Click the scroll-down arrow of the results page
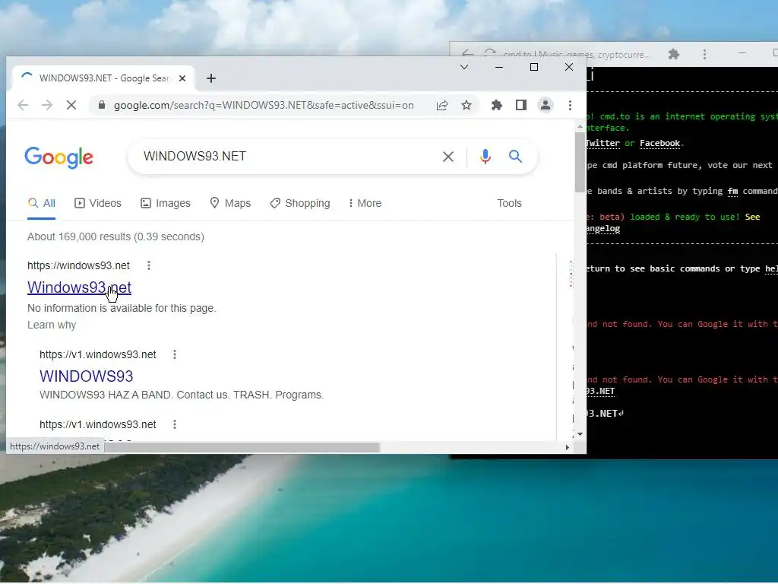 tap(580, 434)
